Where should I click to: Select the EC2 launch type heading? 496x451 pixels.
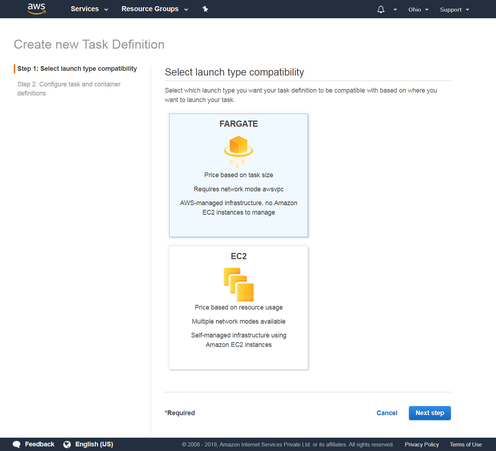[239, 256]
